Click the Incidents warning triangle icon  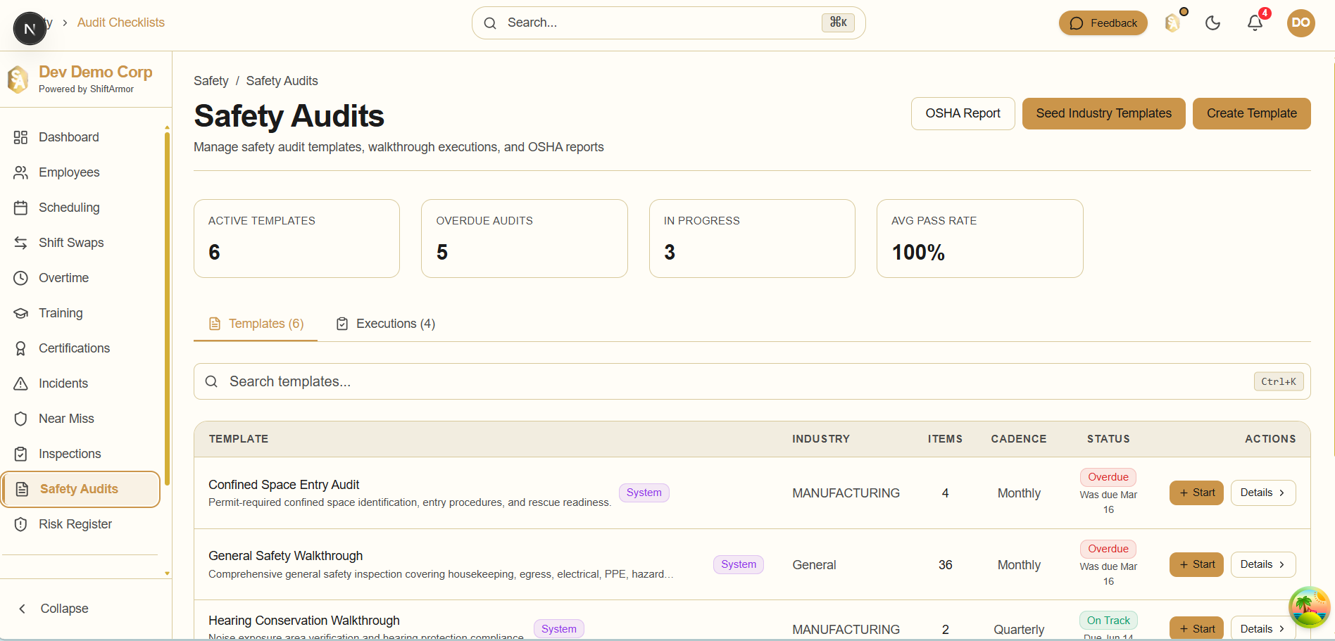tap(20, 383)
